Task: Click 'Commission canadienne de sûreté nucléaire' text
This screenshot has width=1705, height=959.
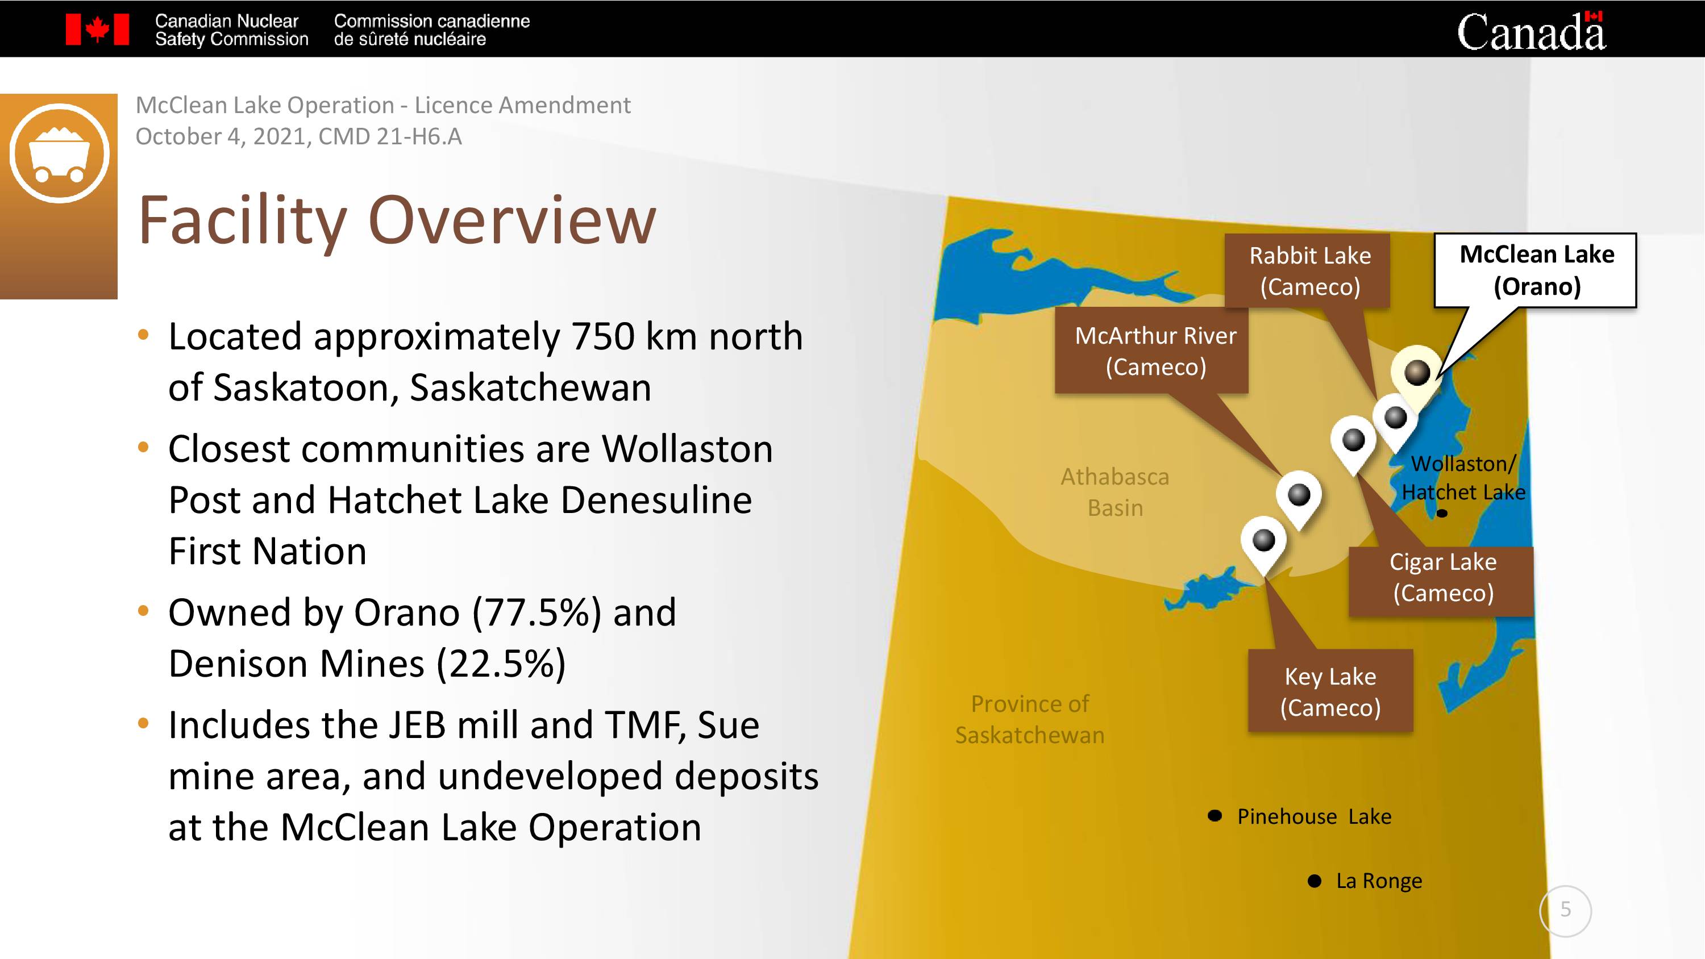Action: coord(431,31)
